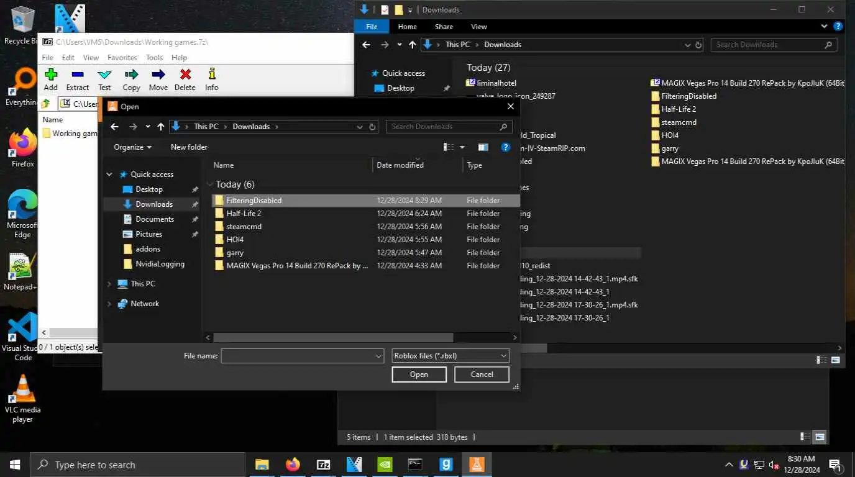
Task: Open Firefox desktop shortcut
Action: [22, 149]
